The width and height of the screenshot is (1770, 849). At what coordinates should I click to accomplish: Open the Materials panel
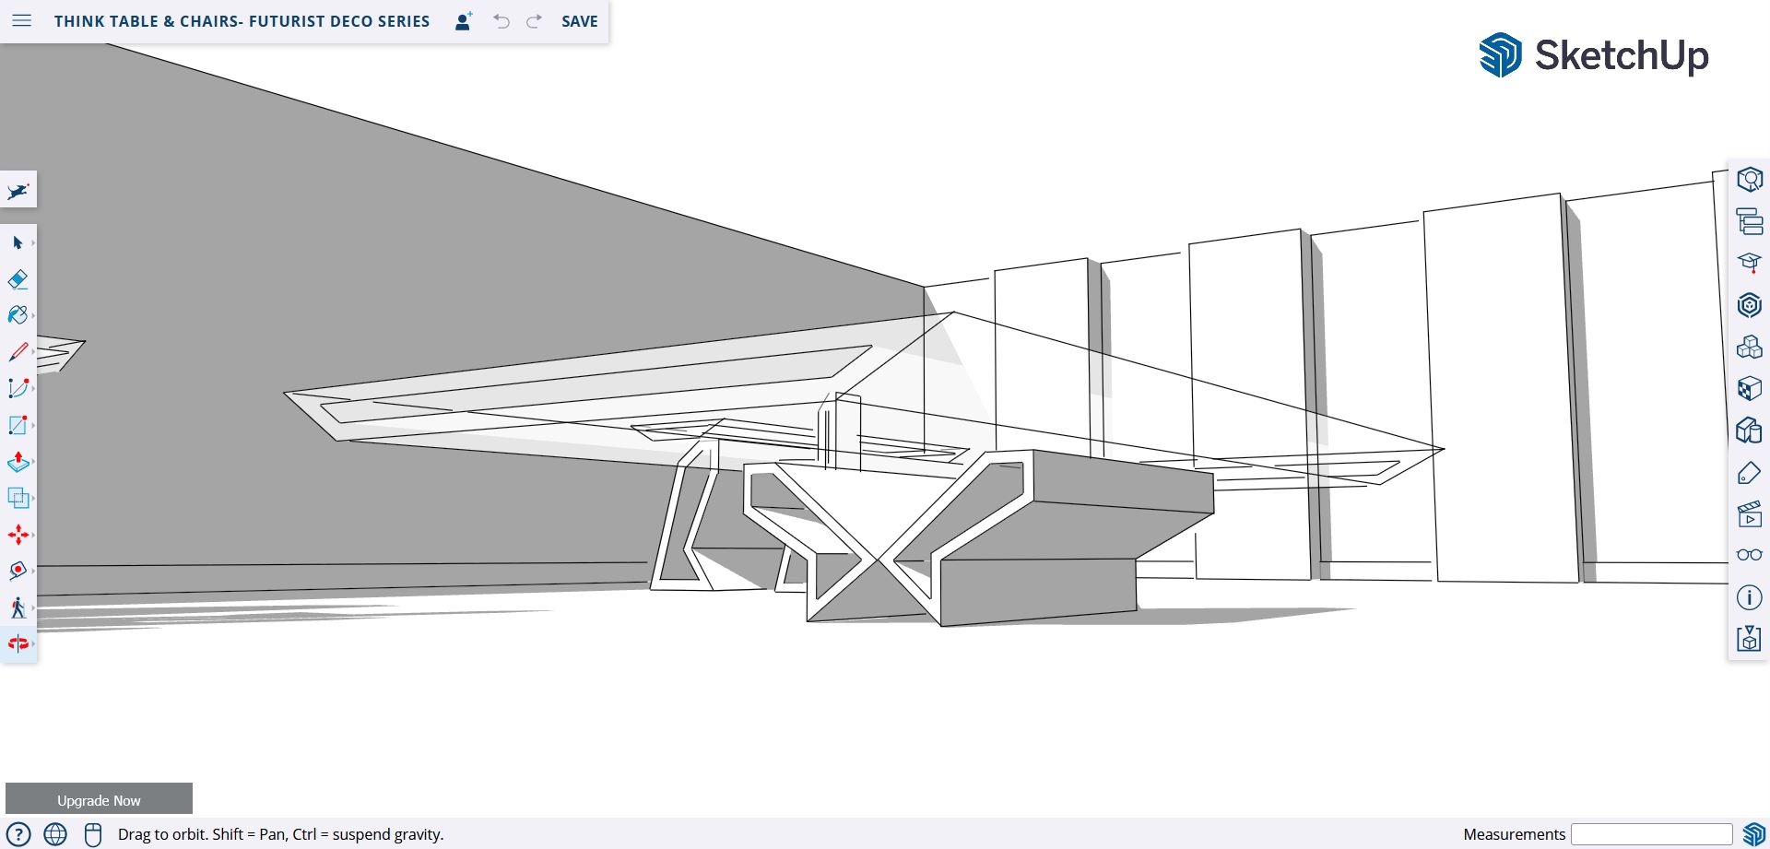click(1749, 388)
